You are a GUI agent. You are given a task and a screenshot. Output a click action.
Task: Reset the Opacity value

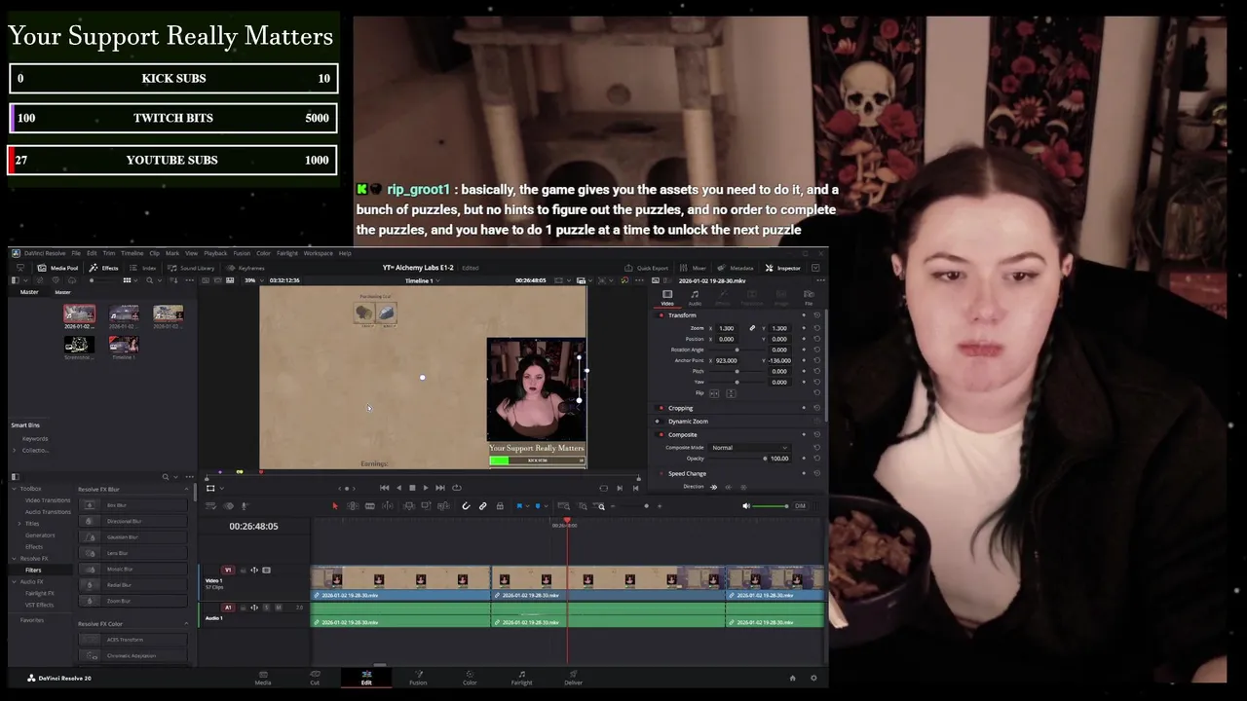point(816,458)
